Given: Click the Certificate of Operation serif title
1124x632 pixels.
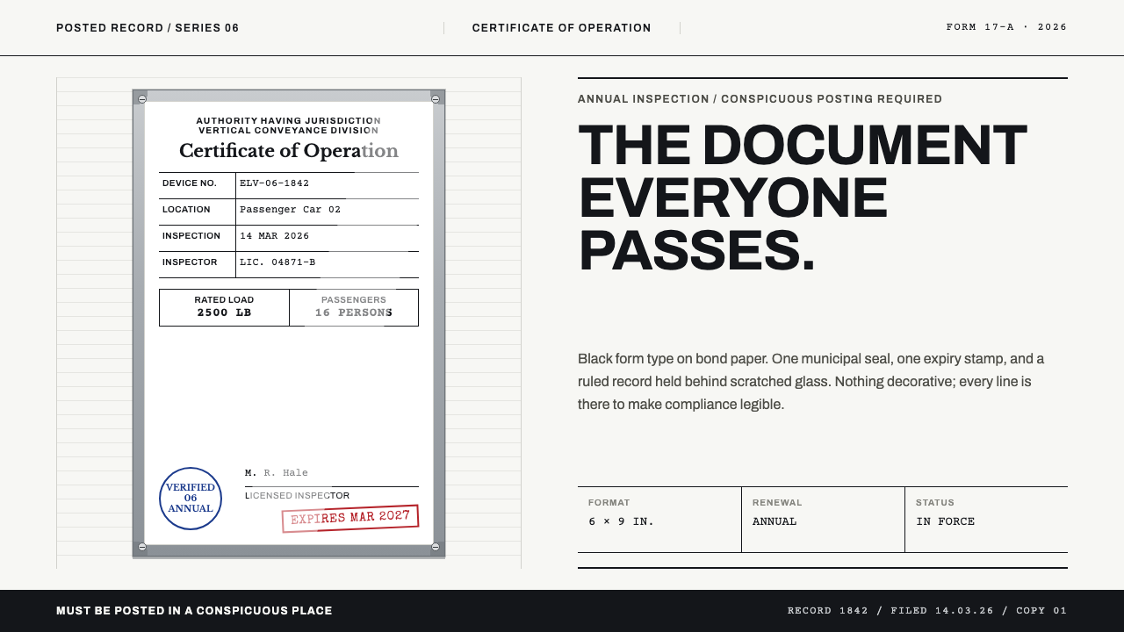Looking at the screenshot, I should pos(289,151).
